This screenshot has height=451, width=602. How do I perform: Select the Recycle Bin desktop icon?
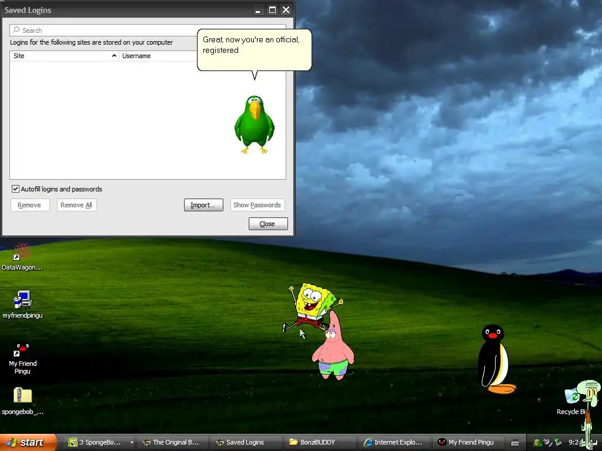570,402
